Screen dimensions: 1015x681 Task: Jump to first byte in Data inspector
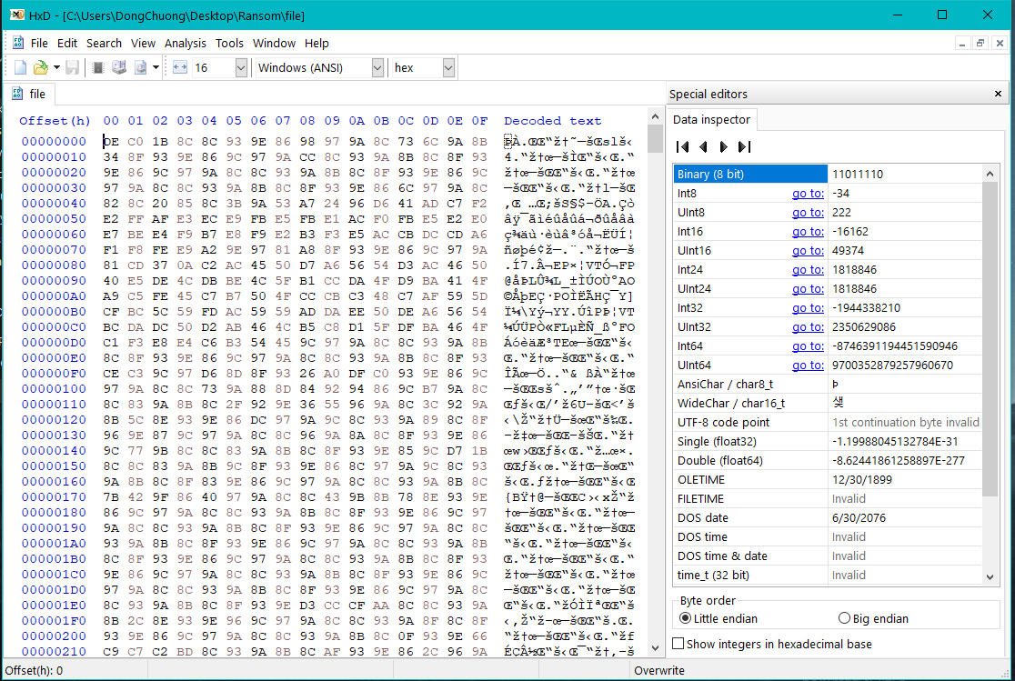682,147
